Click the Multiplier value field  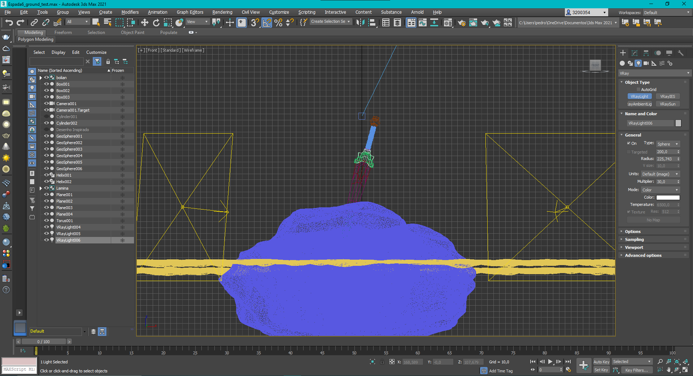tap(666, 182)
